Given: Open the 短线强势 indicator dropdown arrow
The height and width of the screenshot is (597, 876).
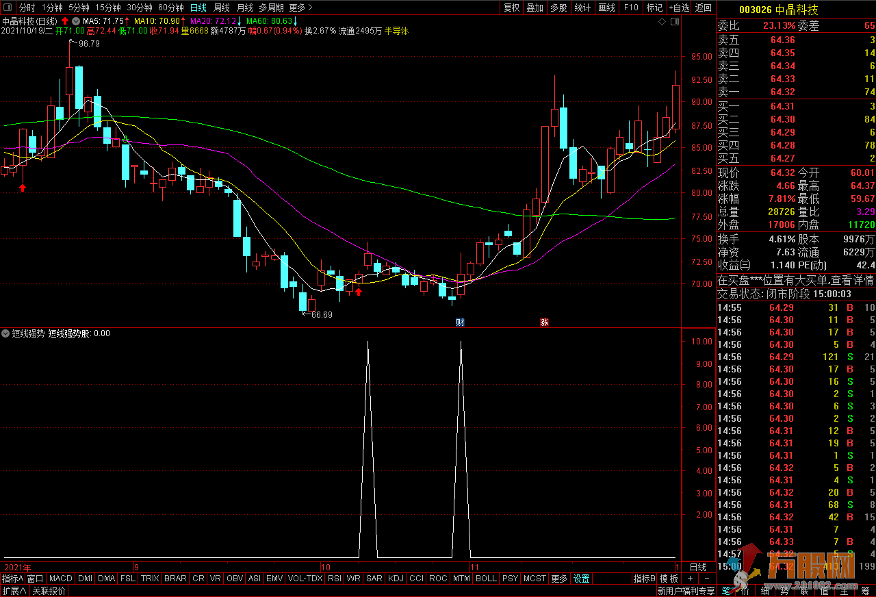Looking at the screenshot, I should (x=5, y=333).
